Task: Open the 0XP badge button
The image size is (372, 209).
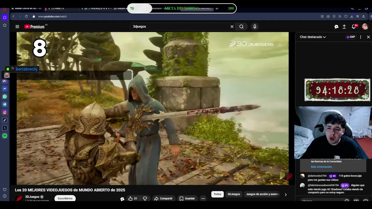Action: pyautogui.click(x=350, y=37)
